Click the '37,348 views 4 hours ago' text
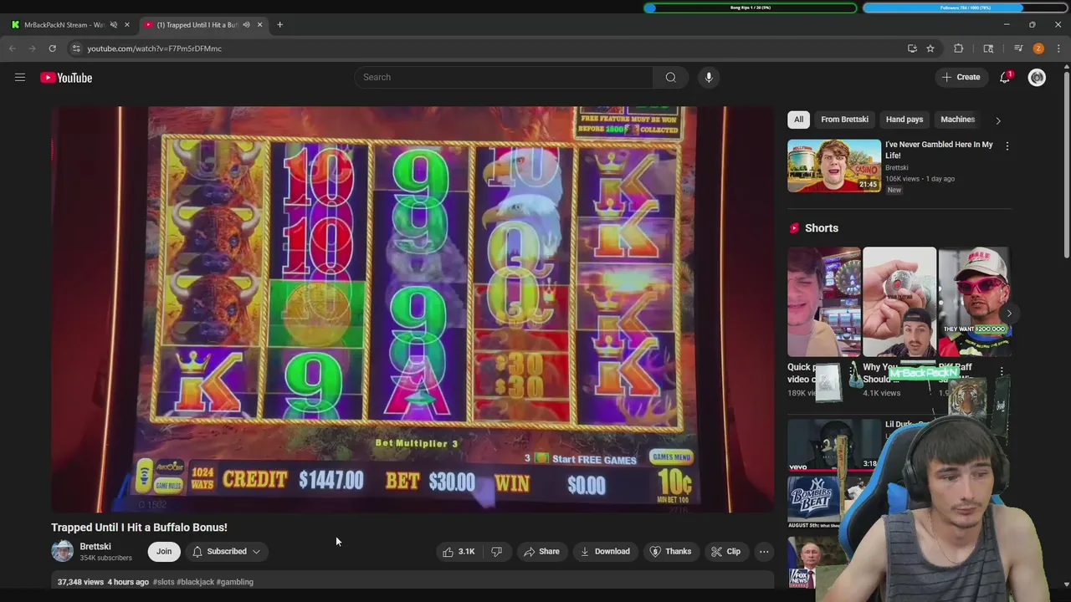This screenshot has height=602, width=1071. point(103,582)
